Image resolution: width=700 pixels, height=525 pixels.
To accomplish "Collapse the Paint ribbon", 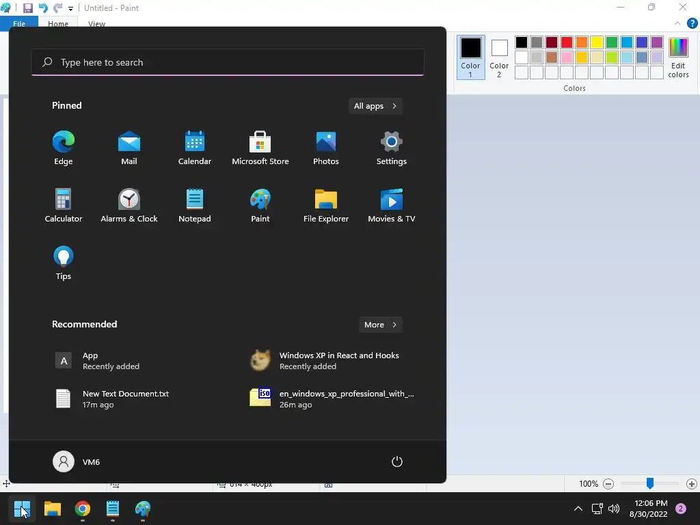I will (x=677, y=23).
